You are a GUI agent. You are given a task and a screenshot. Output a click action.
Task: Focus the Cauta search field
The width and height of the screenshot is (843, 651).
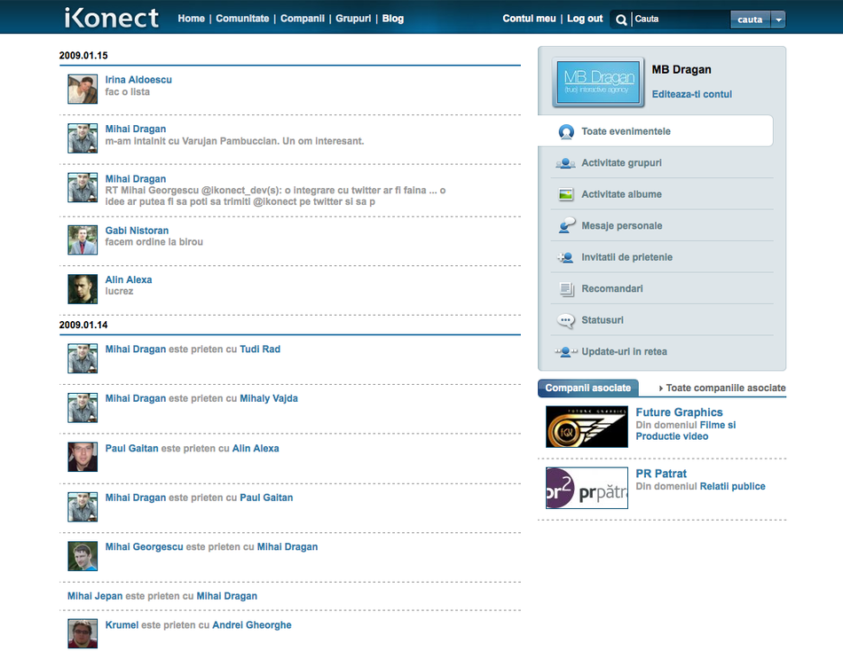(681, 20)
